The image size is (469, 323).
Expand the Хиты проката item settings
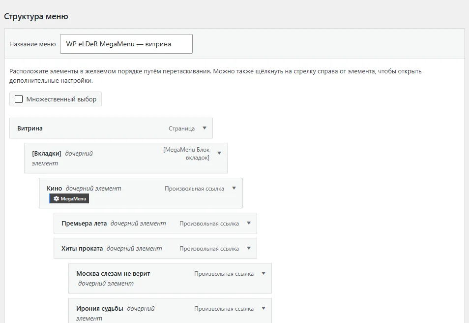pyautogui.click(x=249, y=248)
